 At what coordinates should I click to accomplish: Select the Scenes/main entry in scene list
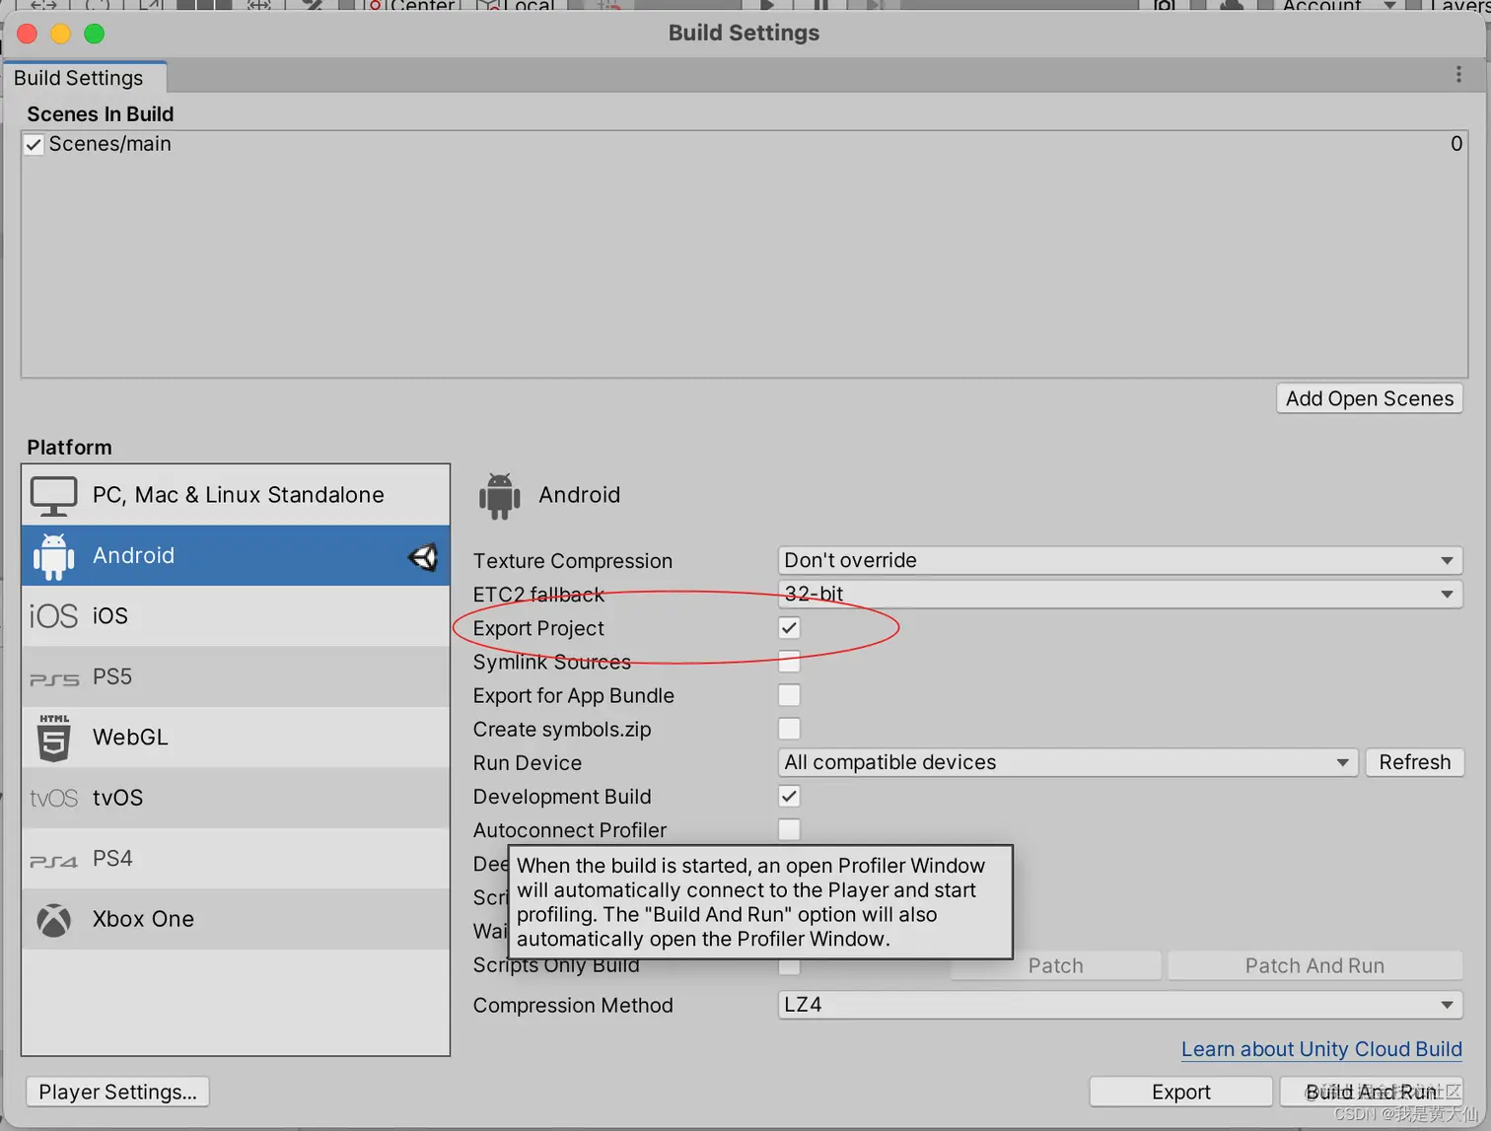(x=745, y=144)
